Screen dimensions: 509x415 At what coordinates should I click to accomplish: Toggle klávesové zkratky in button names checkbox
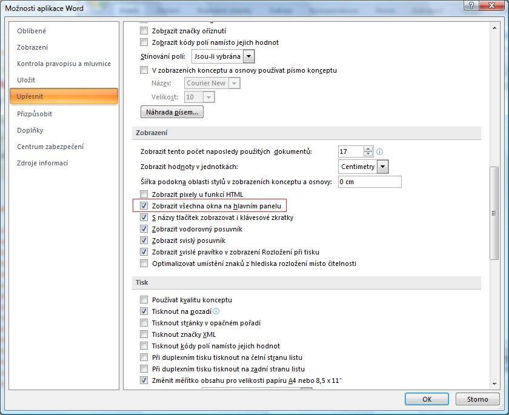(x=144, y=217)
